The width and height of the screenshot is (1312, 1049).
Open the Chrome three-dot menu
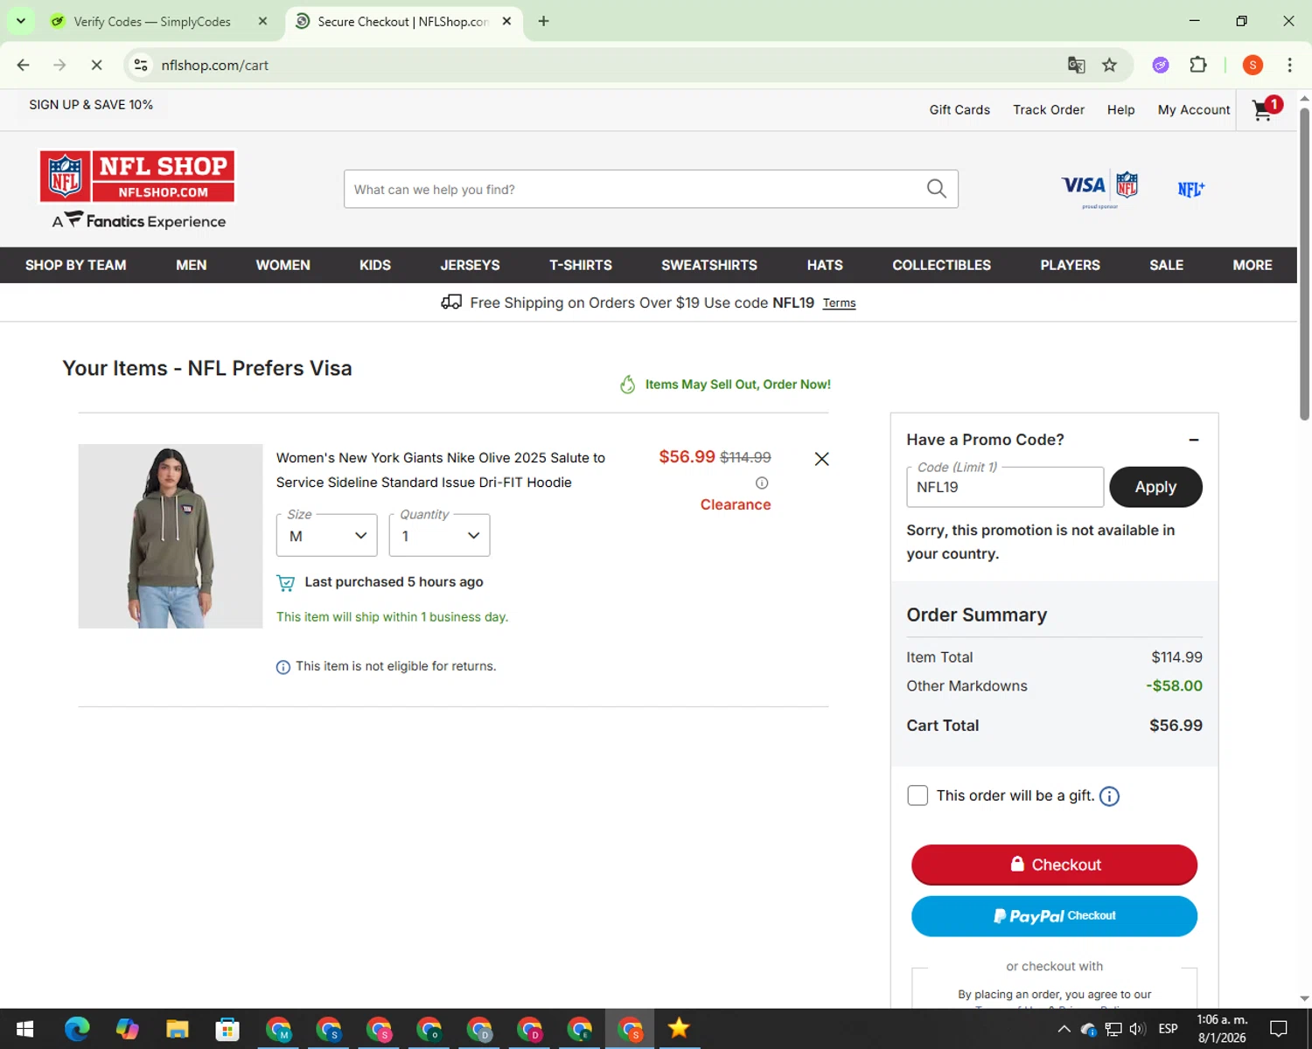tap(1289, 65)
